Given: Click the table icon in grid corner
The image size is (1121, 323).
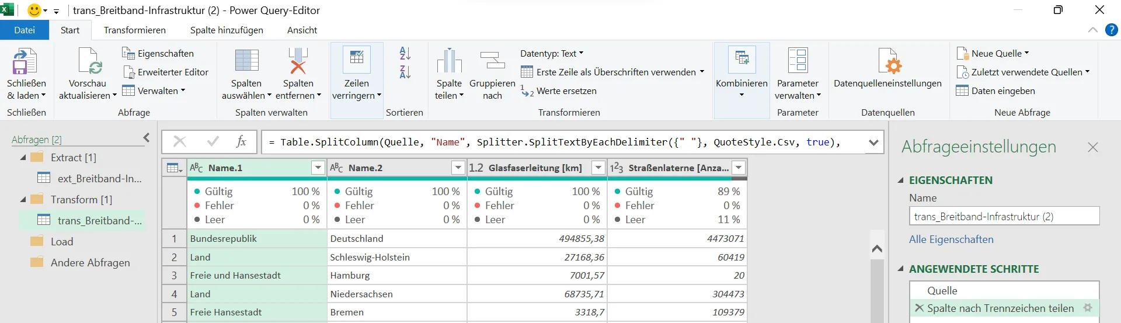Looking at the screenshot, I should pos(175,168).
